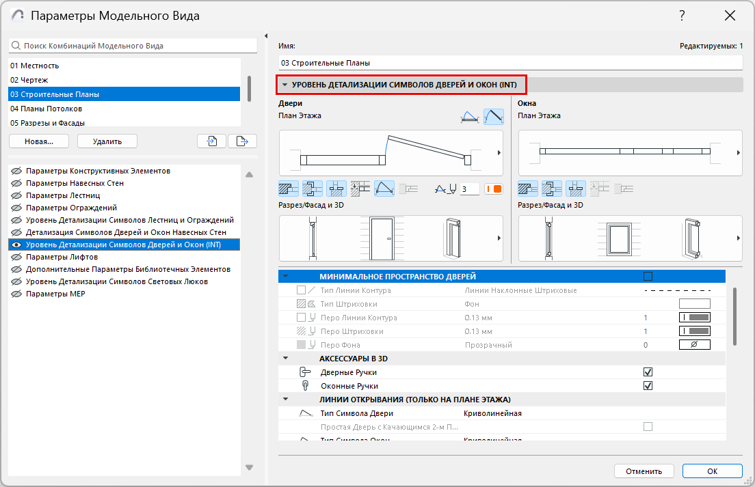755x487 pixels.
Task: Uncheck the Дверные Ручки checkbox
Action: tap(648, 372)
